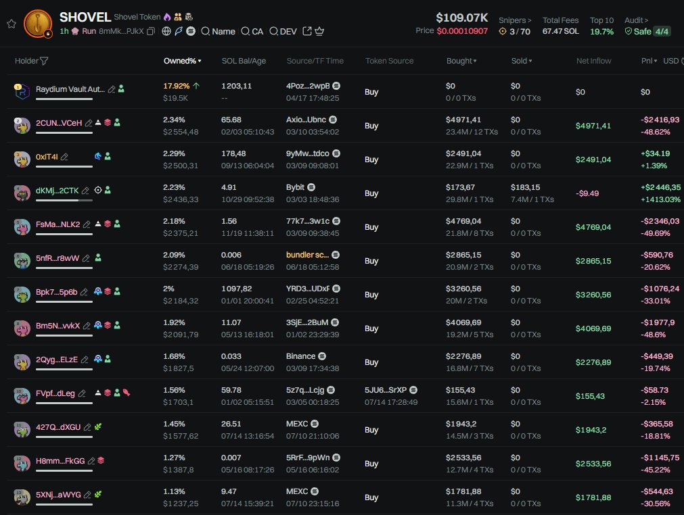Open the external share link icon
684x515 pixels.
pos(307,31)
